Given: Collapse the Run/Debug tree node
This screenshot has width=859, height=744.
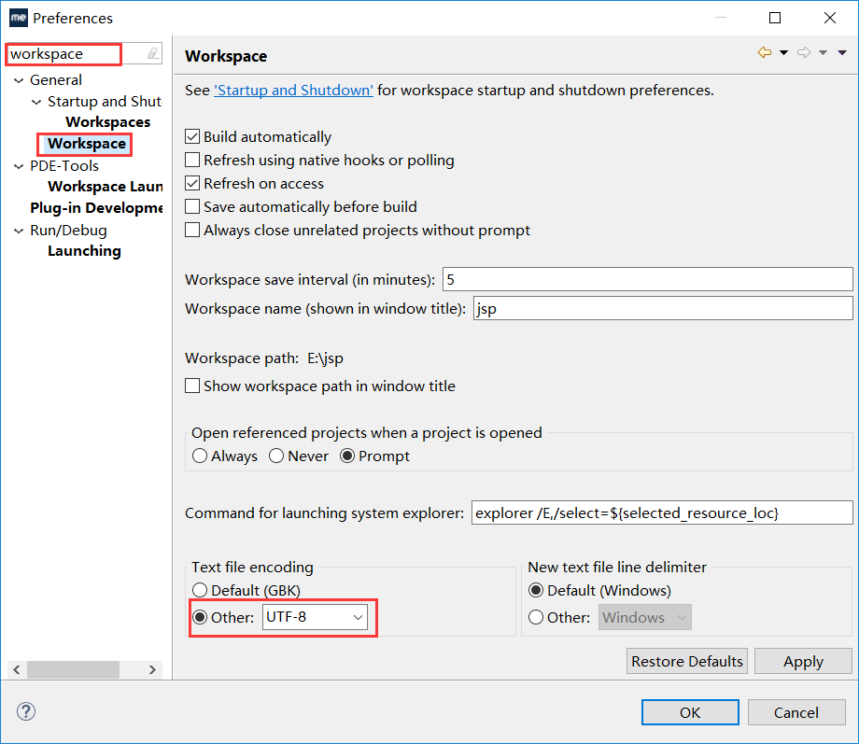Looking at the screenshot, I should click(19, 231).
